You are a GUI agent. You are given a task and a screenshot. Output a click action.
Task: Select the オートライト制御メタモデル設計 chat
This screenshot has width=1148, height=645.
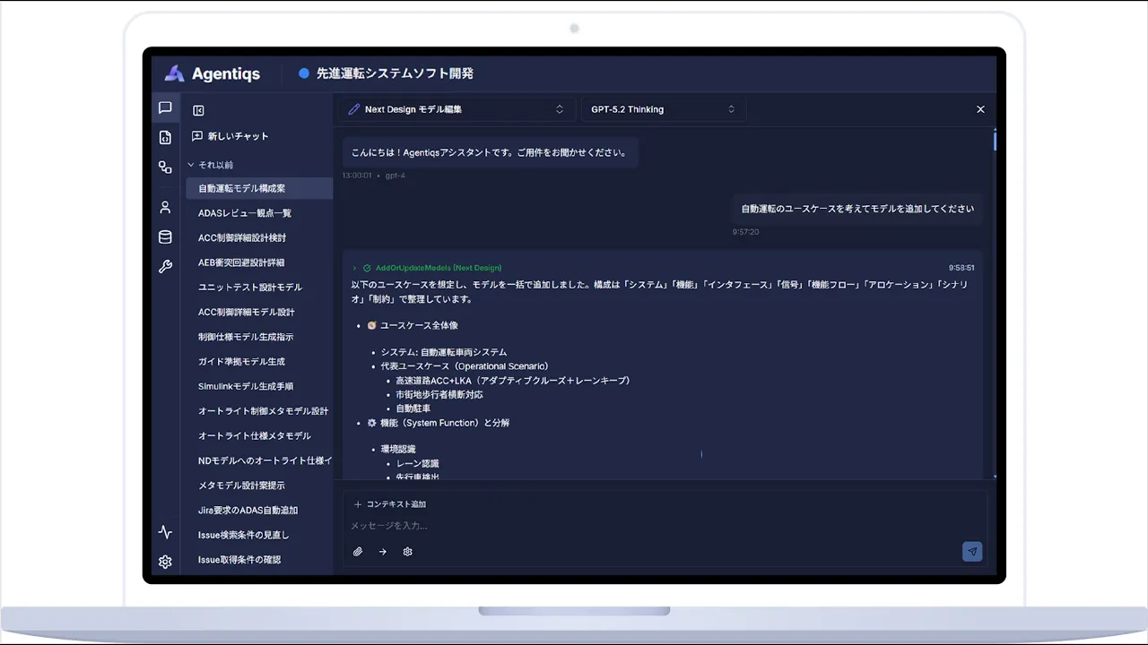259,411
